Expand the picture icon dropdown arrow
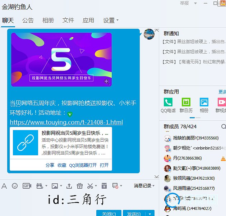The height and width of the screenshot is (216, 226). point(61,186)
